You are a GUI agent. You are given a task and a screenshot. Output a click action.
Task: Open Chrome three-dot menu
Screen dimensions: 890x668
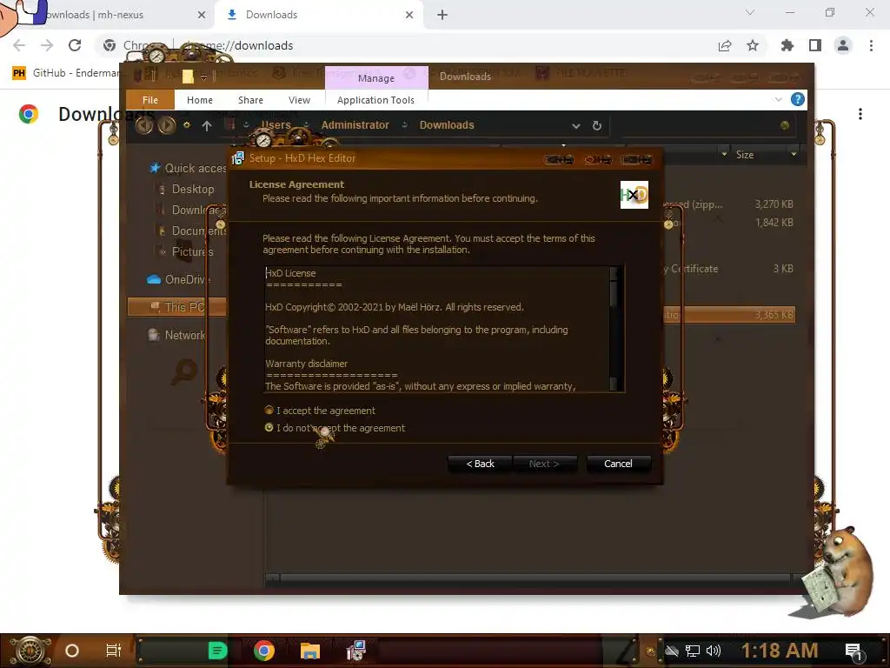pos(871,45)
